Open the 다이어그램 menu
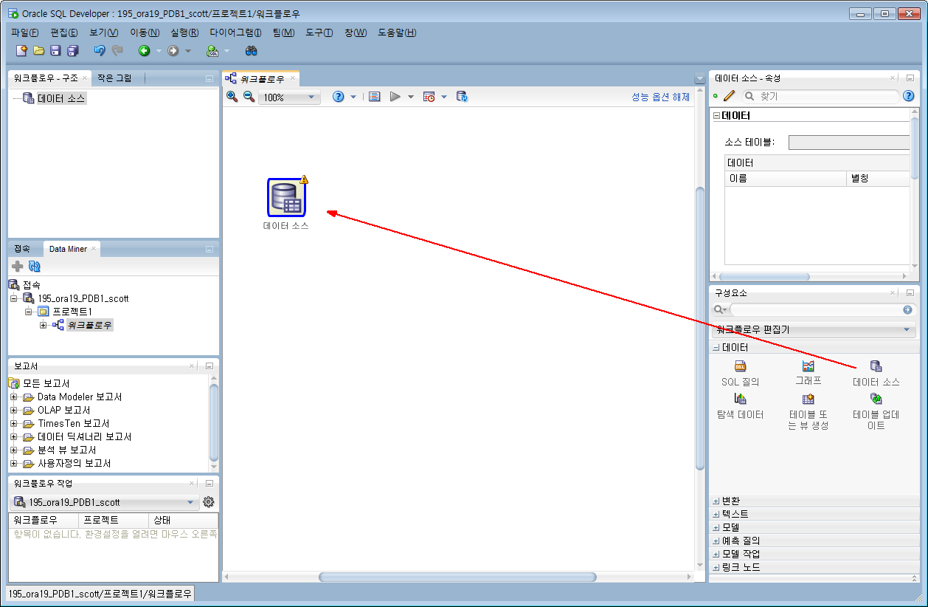This screenshot has width=928, height=607. 235,32
